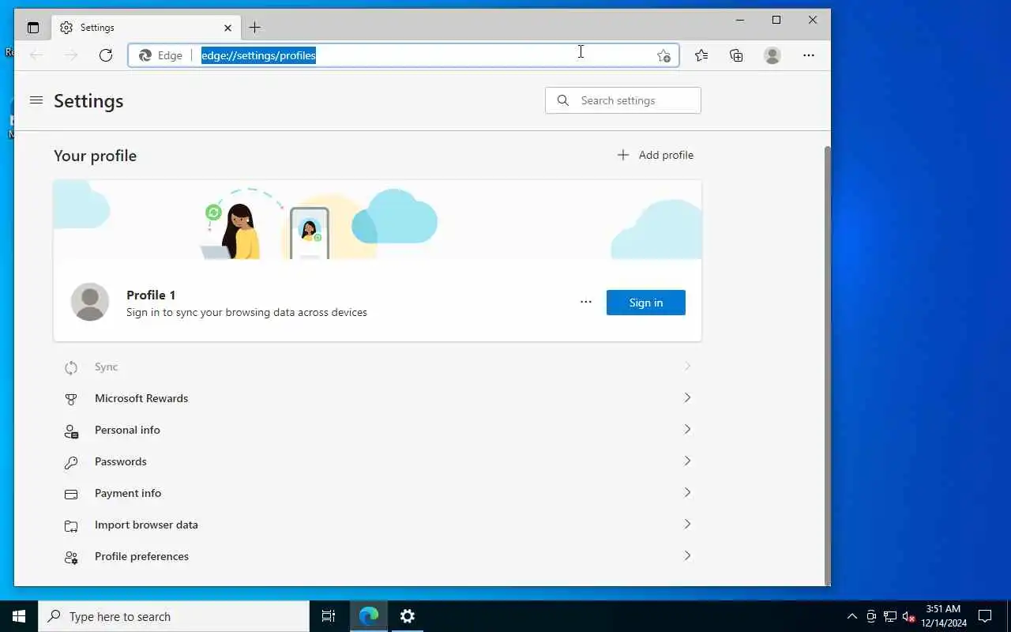This screenshot has height=632, width=1011.
Task: Open Personal info settings
Action: (378, 430)
